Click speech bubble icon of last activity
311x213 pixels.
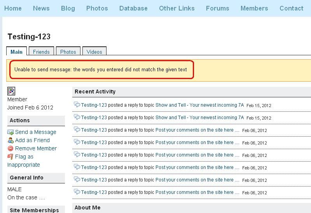pos(77,192)
